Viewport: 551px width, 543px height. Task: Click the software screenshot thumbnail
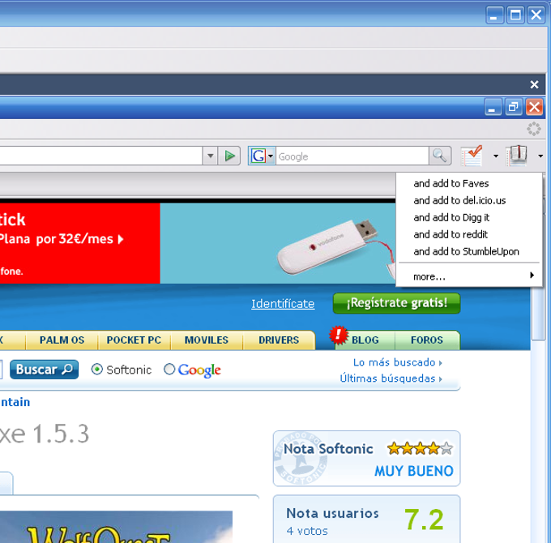116,527
